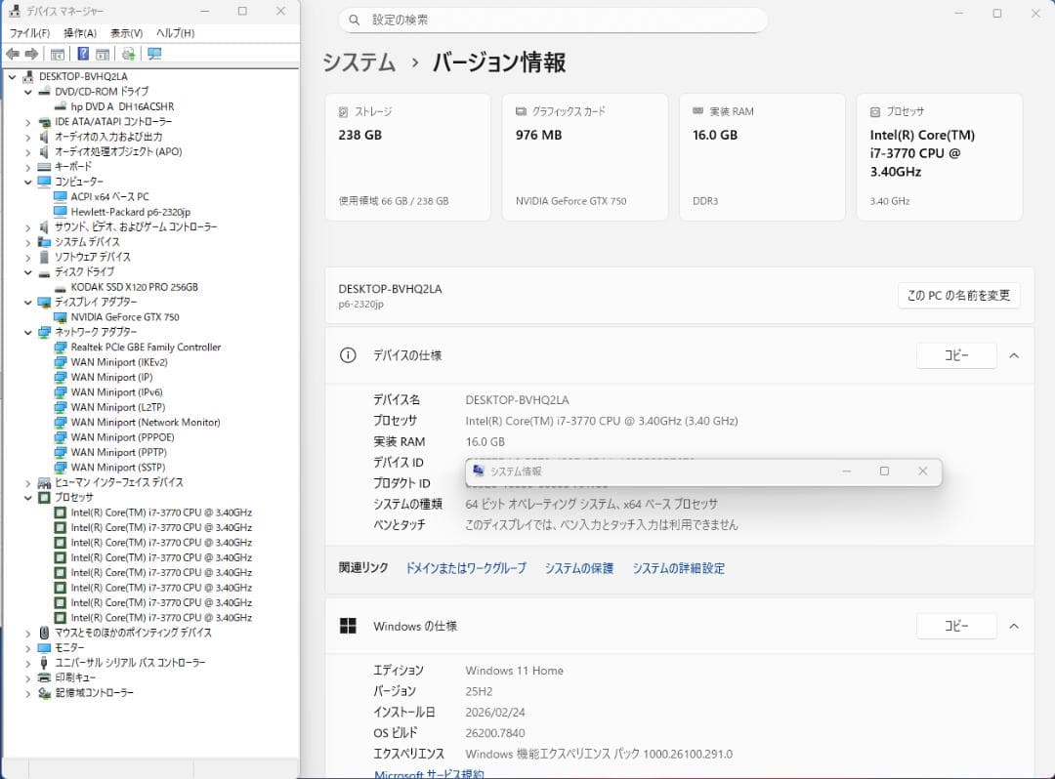Viewport: 1055px width, 779px height.
Task: Expand the モニター node
Action: tap(27, 648)
